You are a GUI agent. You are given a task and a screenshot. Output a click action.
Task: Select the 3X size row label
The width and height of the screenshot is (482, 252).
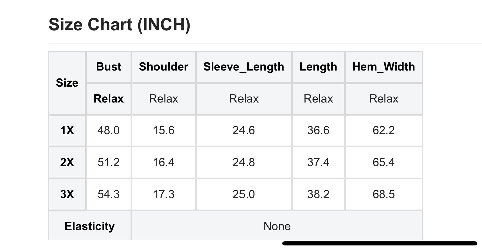click(67, 194)
